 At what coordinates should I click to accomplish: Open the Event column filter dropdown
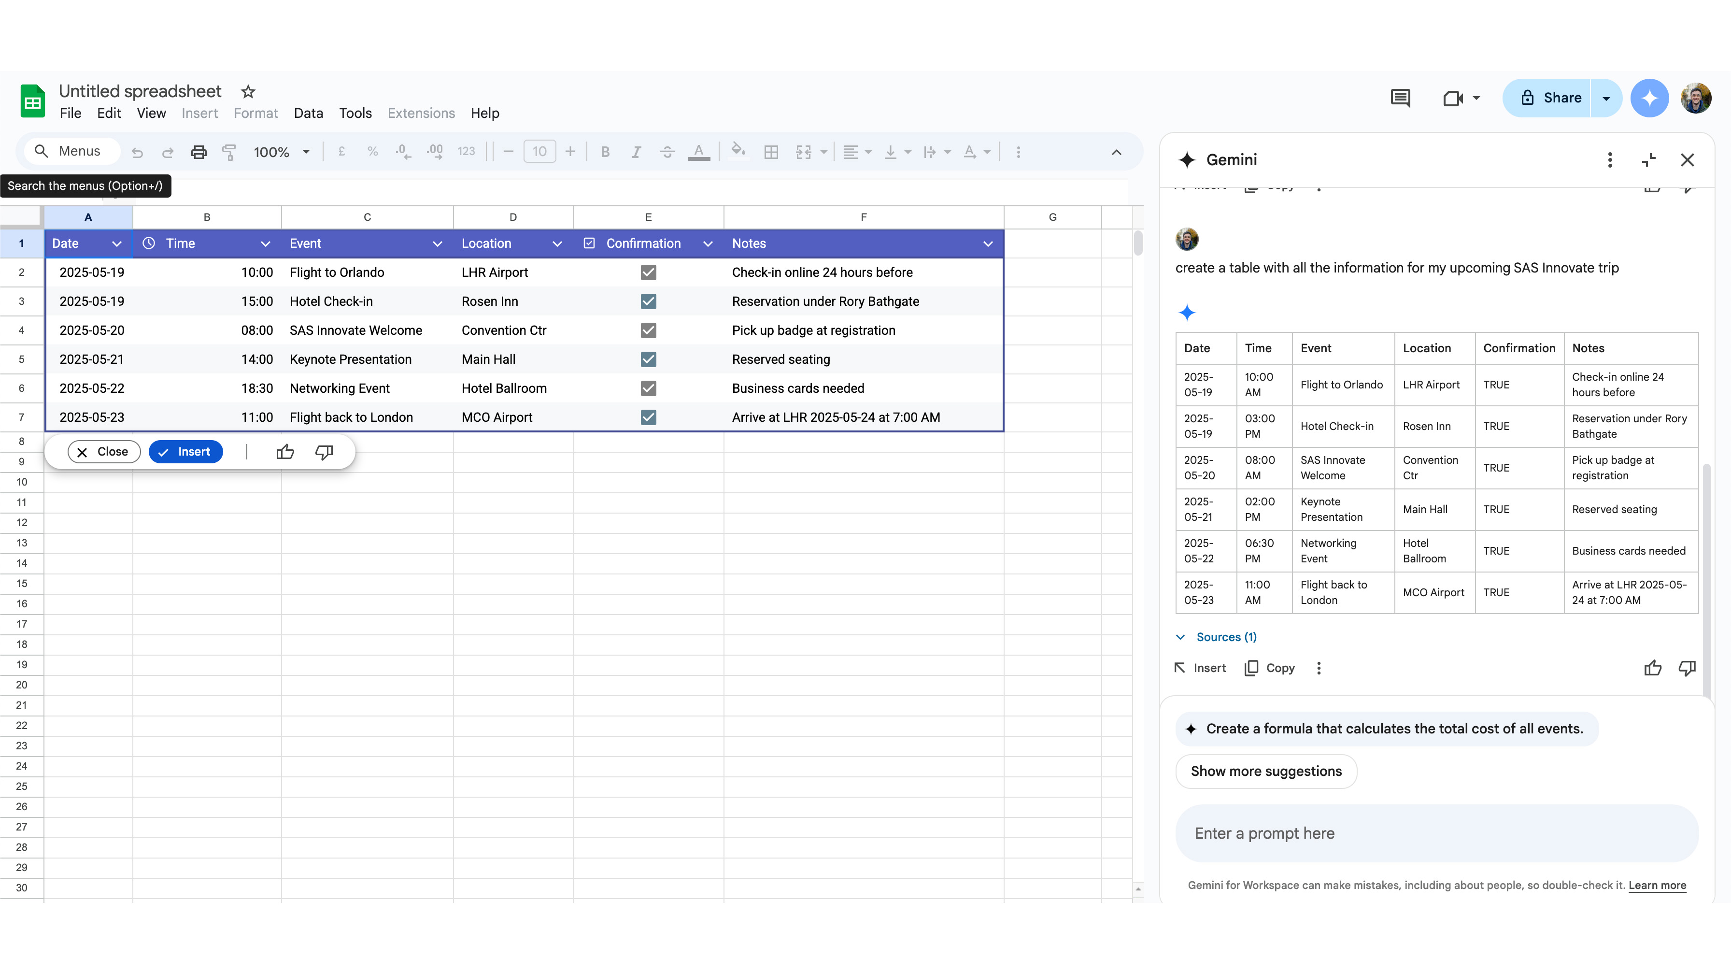pyautogui.click(x=438, y=244)
